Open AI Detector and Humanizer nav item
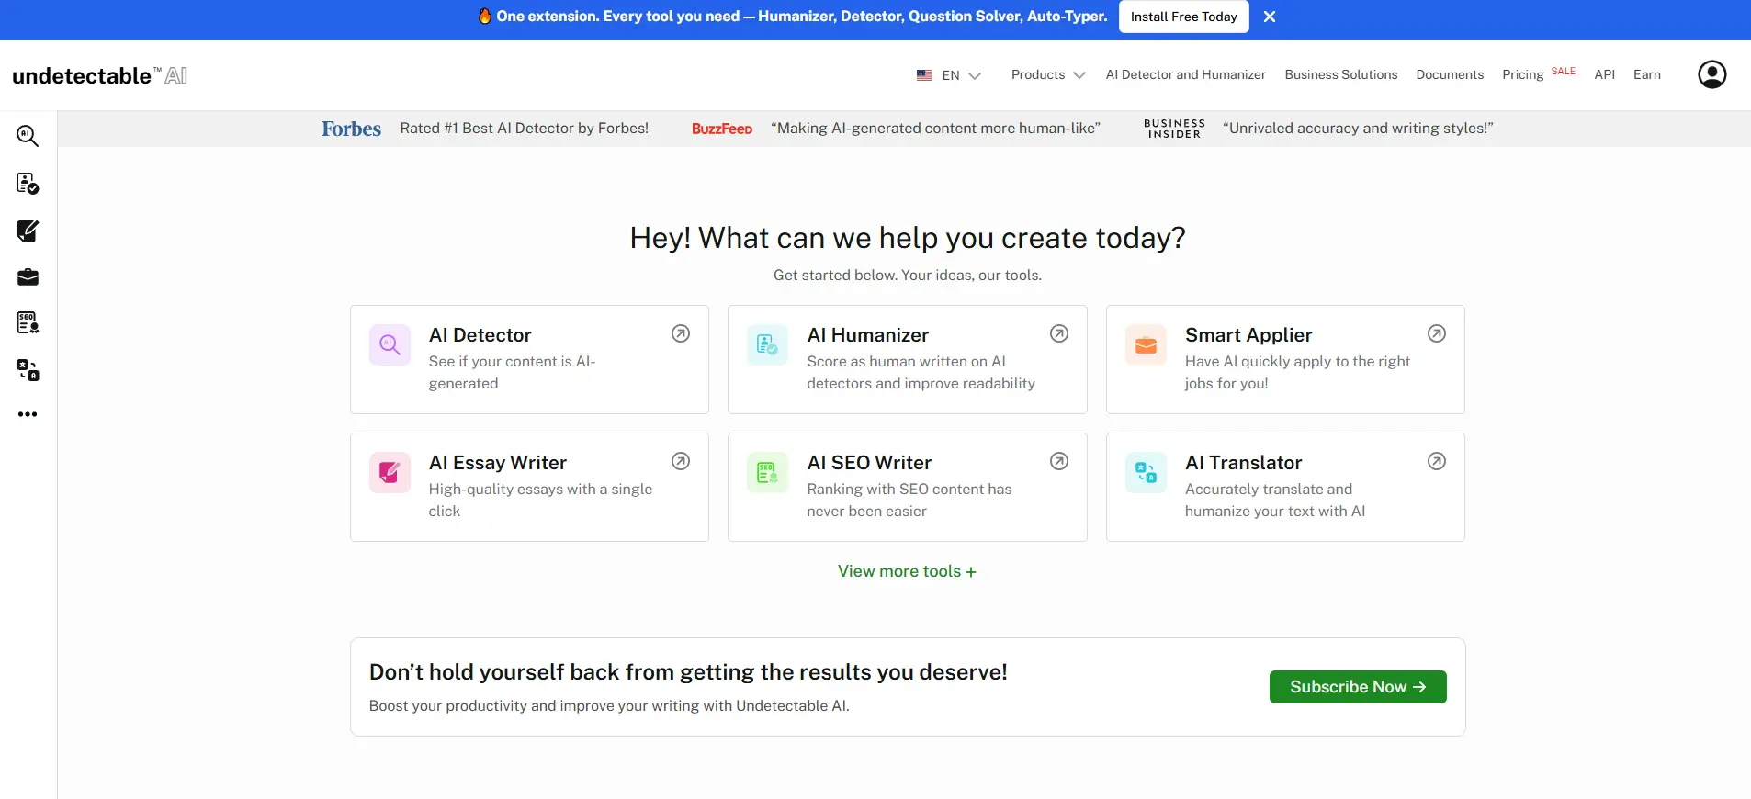 point(1185,75)
